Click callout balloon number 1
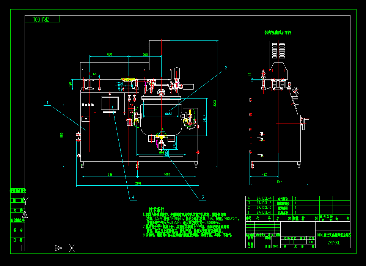366x266 pixels. (48, 103)
